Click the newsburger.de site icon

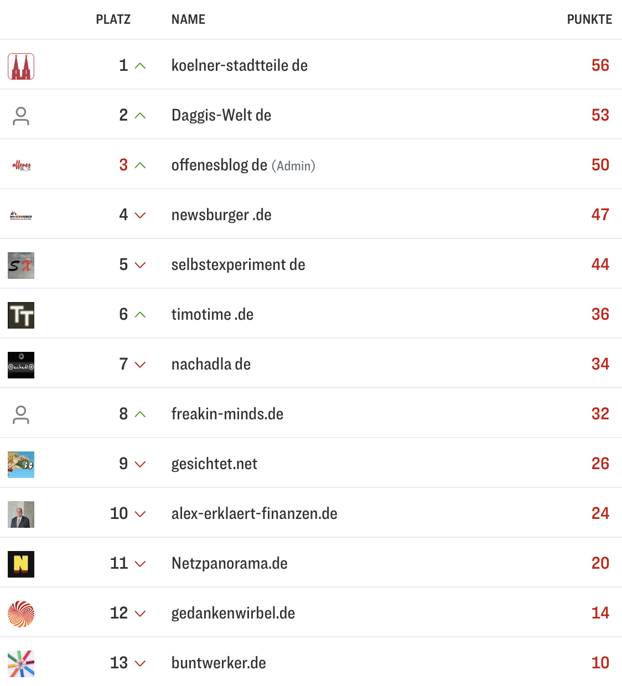(20, 215)
